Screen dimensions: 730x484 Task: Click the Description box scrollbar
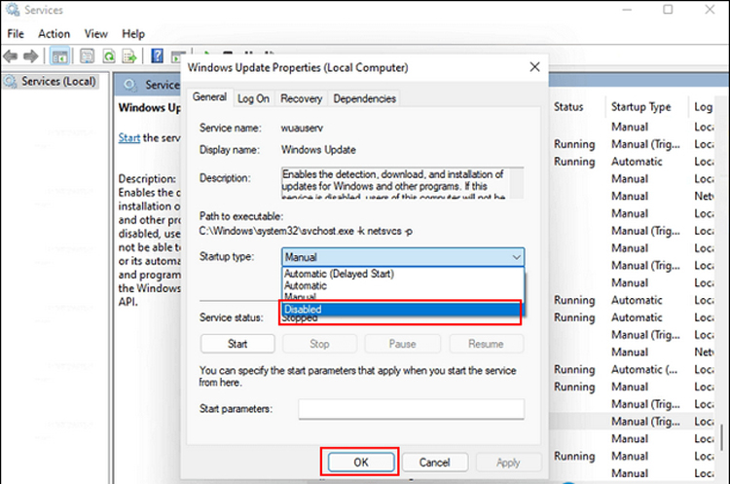[x=516, y=183]
